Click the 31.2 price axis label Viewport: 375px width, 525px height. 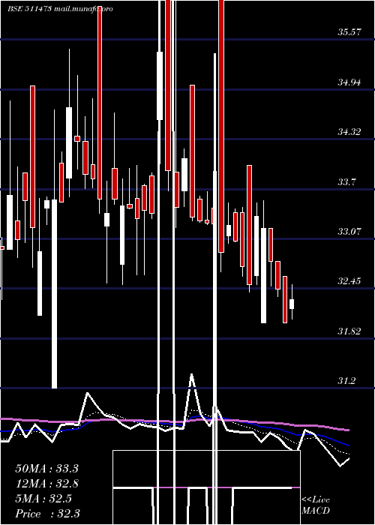(346, 381)
